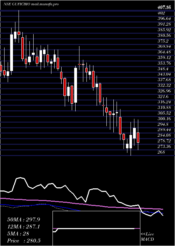
Task: Click the <<Live MACD label
Action: tap(147, 237)
